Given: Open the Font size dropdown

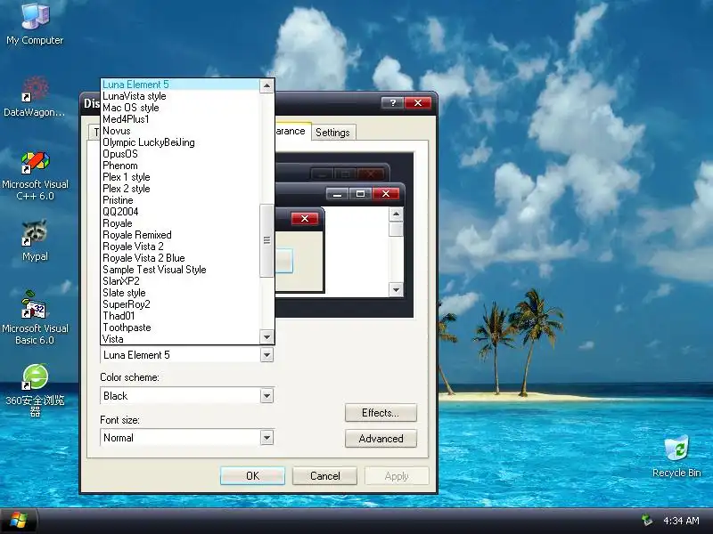Looking at the screenshot, I should [266, 438].
